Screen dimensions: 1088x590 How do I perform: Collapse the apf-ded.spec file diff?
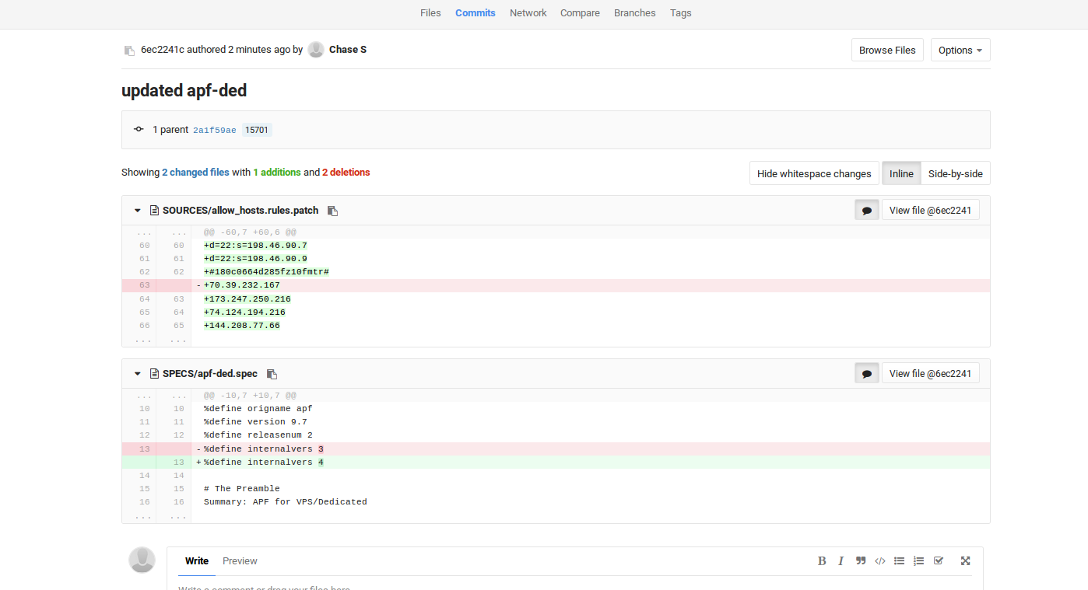138,374
